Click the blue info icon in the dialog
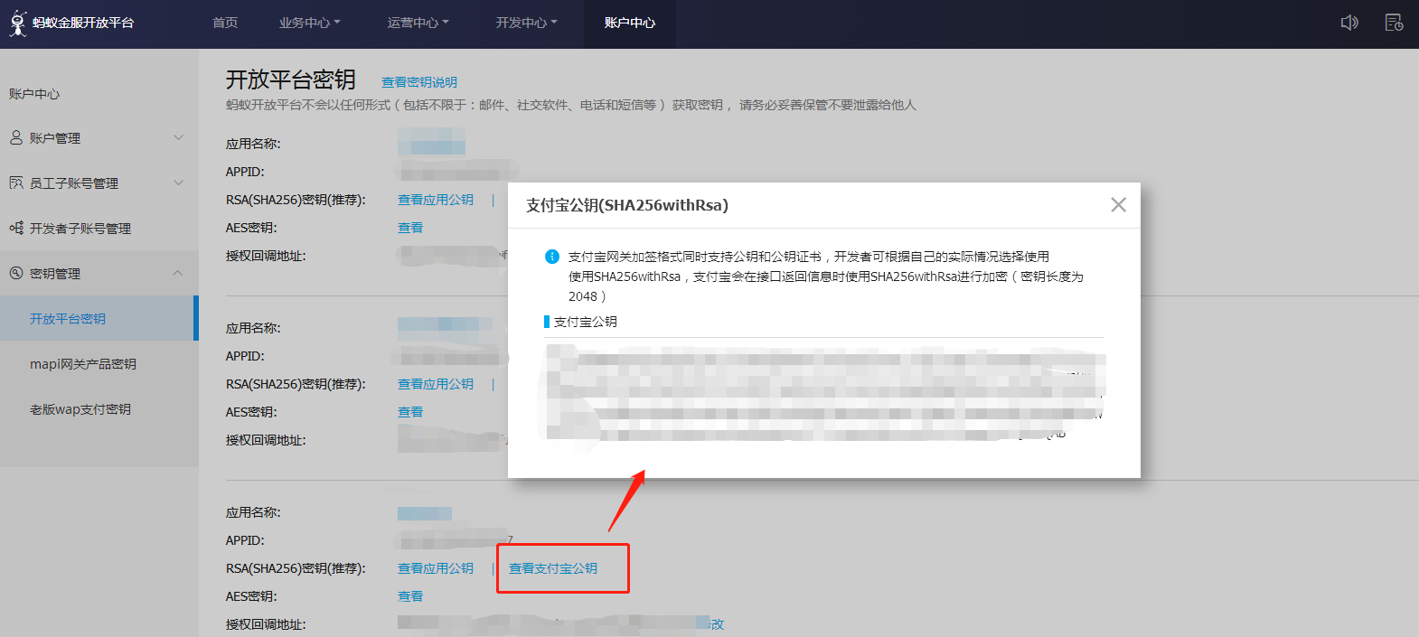 [x=552, y=257]
